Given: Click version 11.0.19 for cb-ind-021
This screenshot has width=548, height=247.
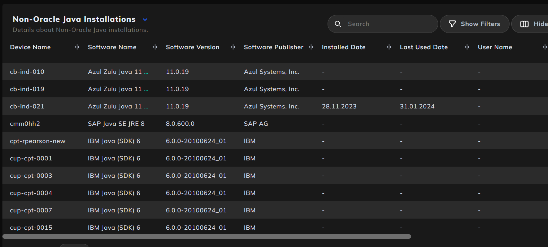Looking at the screenshot, I should pos(177,106).
